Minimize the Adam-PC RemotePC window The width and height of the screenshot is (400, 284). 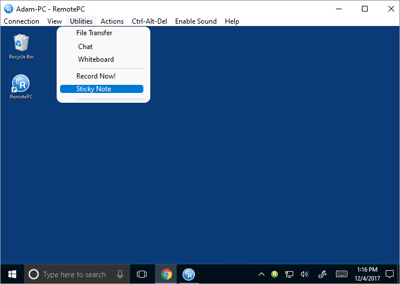click(x=339, y=9)
